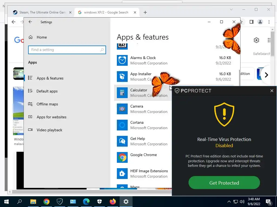The image size is (277, 207).
Task: Go back in Settings window
Action: click(30, 22)
